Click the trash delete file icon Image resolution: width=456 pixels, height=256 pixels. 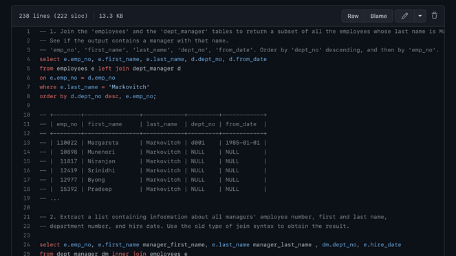tap(435, 16)
